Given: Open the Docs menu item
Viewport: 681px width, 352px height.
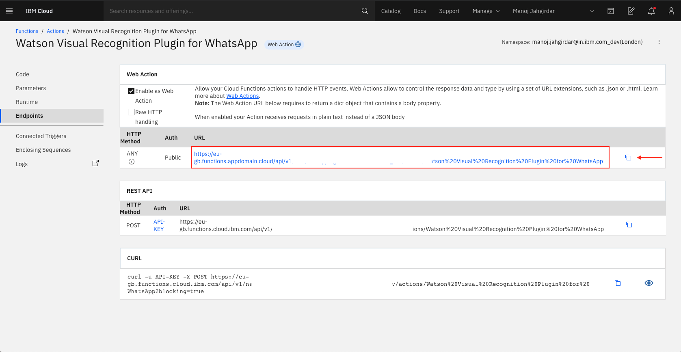Looking at the screenshot, I should pos(419,11).
